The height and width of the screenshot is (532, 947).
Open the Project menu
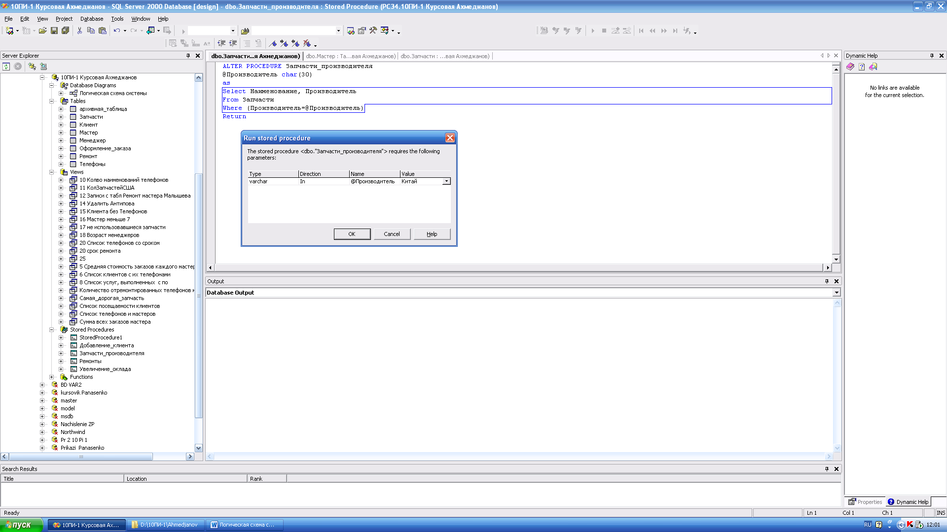coord(64,19)
